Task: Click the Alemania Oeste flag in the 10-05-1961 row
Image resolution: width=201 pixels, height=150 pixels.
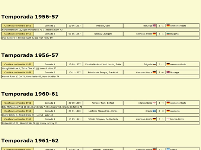Action: (154, 119)
